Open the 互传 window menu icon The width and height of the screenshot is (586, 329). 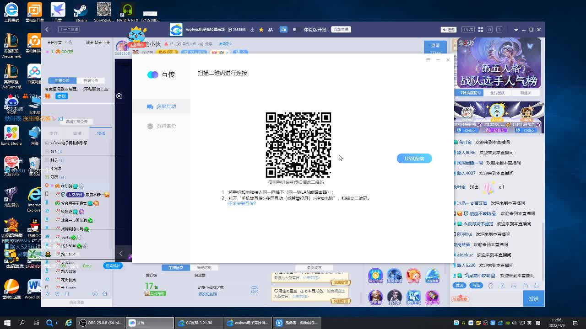[x=428, y=60]
